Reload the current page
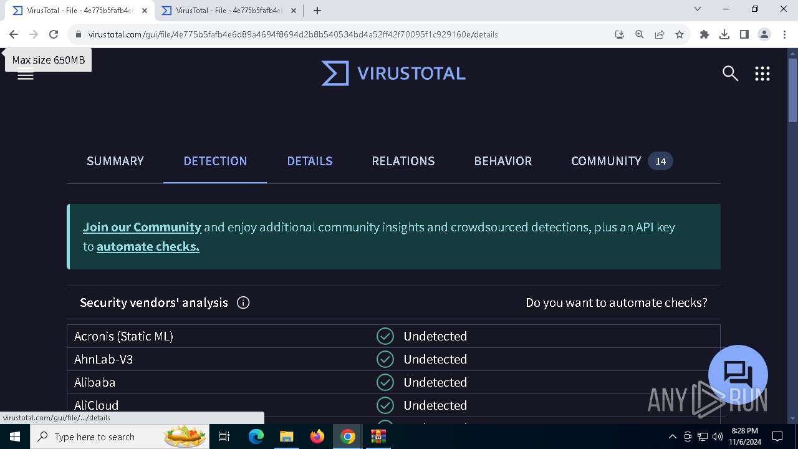This screenshot has width=798, height=449. (x=54, y=34)
